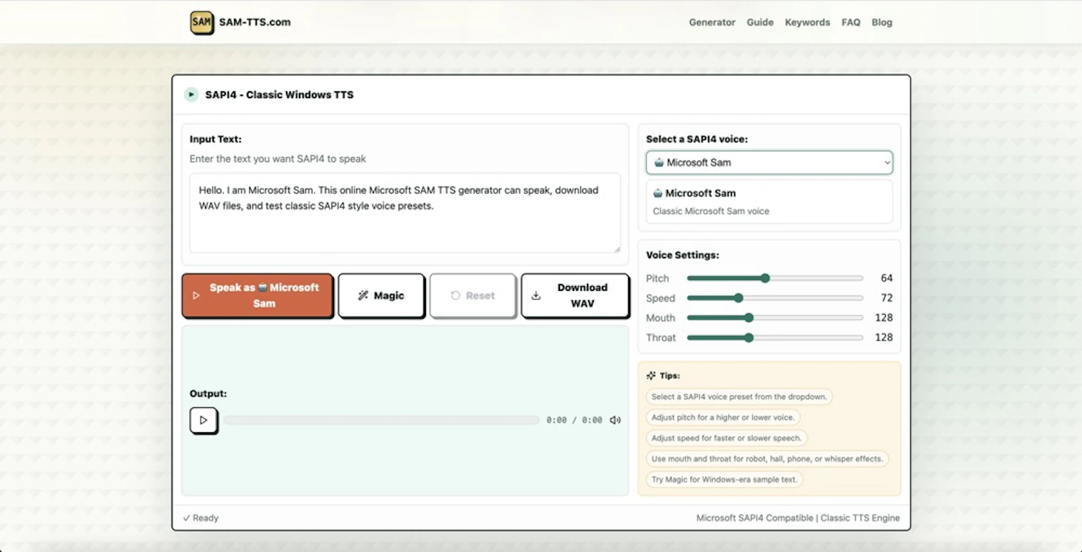This screenshot has height=552, width=1082.
Task: Adjust the Pitch slider
Action: (x=775, y=278)
